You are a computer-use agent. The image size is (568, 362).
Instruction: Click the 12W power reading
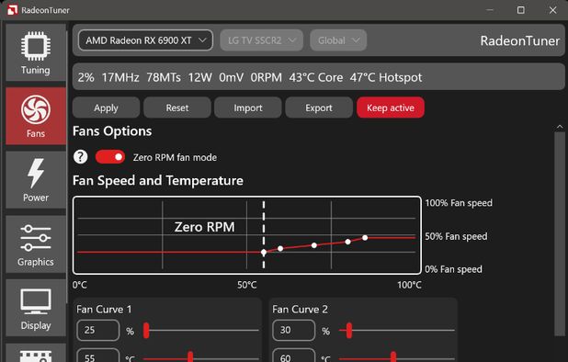click(200, 77)
